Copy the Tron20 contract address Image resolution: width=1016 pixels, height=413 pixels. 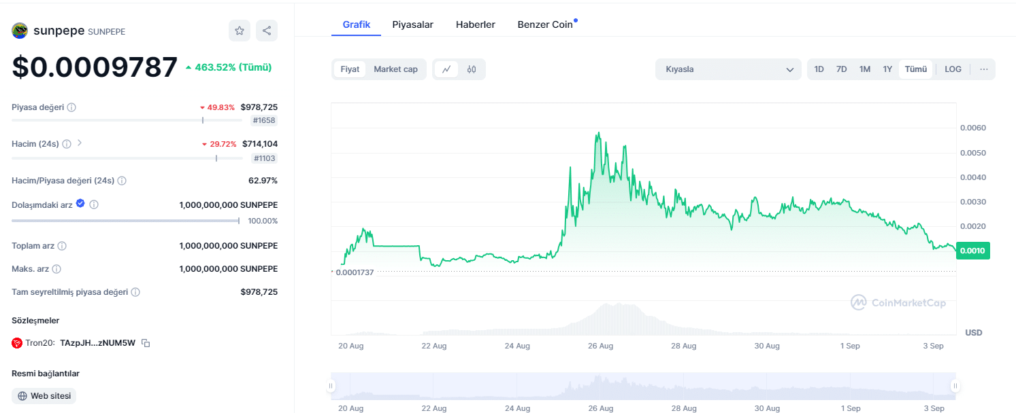pyautogui.click(x=146, y=343)
